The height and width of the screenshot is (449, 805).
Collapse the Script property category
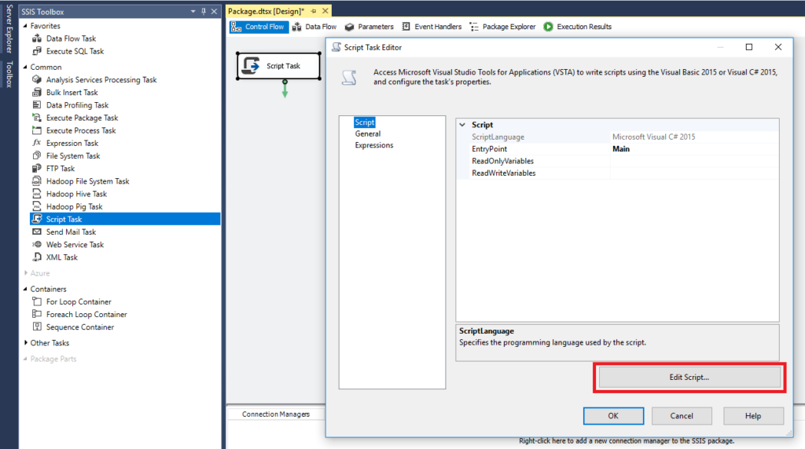462,125
